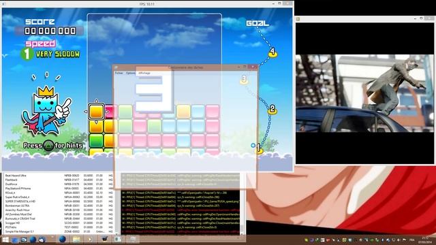Select SUPER STARDUST HD in the game list
This screenshot has height=245, width=436.
pos(59,201)
